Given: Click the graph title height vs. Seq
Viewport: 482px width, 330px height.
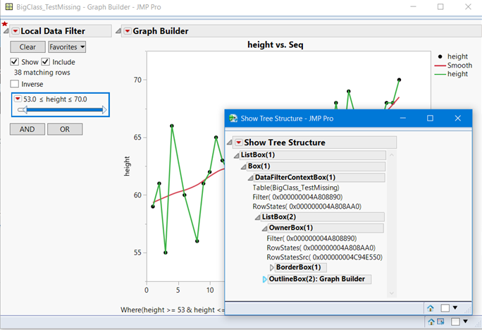Looking at the screenshot, I should [x=276, y=45].
